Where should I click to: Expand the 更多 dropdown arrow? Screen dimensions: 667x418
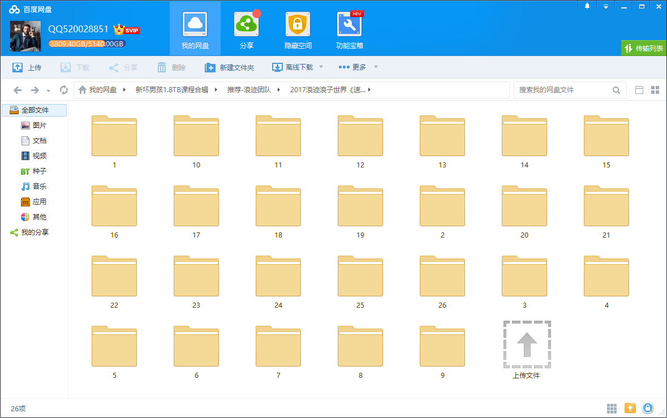[x=375, y=67]
